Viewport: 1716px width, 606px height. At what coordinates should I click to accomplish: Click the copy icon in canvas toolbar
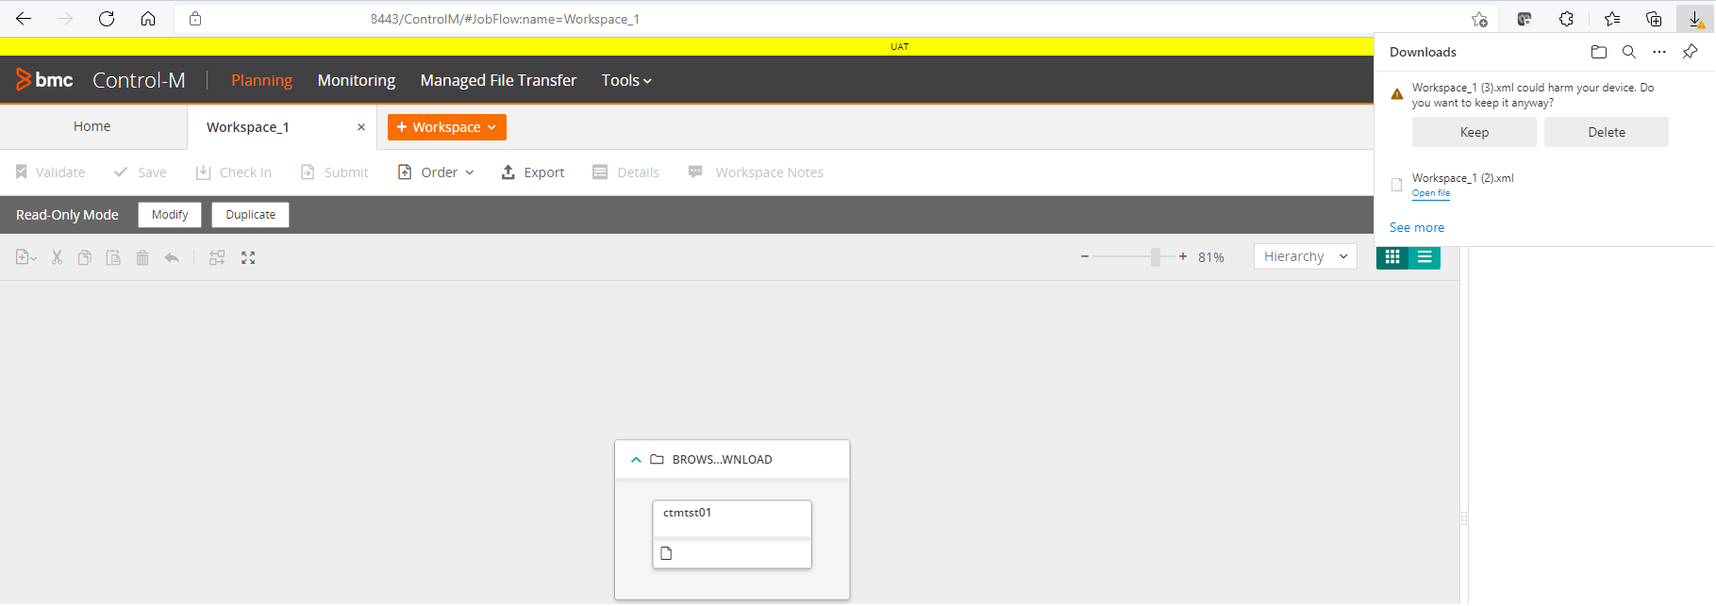coord(85,257)
